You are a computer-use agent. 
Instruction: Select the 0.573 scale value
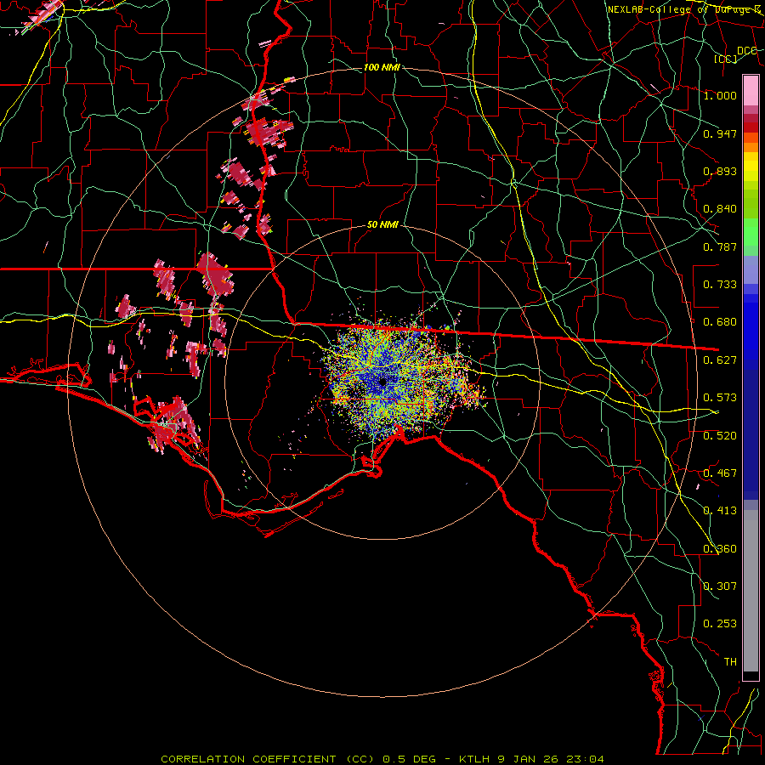(x=720, y=398)
